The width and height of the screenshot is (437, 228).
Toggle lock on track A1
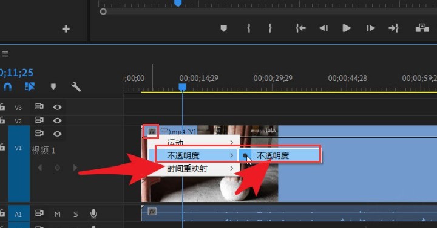[x=2, y=213]
